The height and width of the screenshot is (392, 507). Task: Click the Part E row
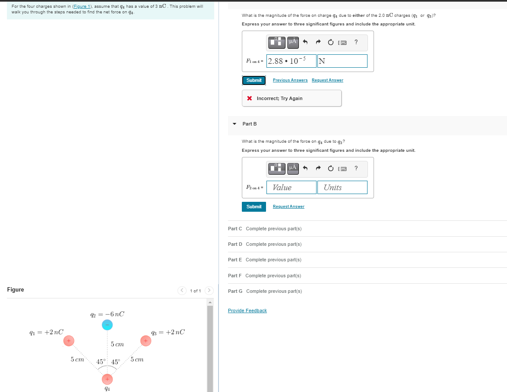coord(368,260)
